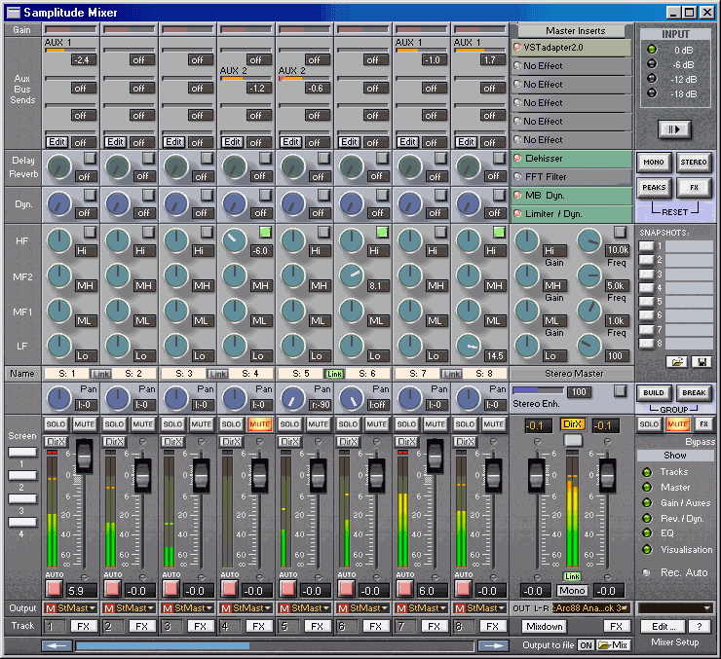This screenshot has width=721, height=659.
Task: Toggle the Link between S: 1 and S: 2
Action: (100, 374)
